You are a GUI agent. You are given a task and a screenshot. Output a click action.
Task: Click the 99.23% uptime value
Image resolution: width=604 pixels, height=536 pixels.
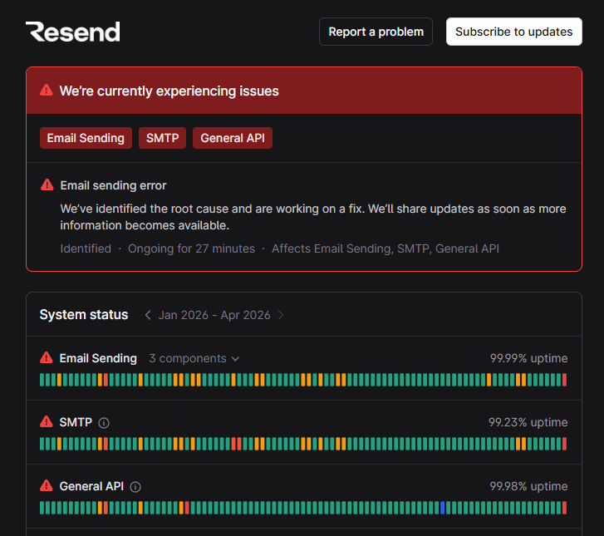[x=528, y=422]
